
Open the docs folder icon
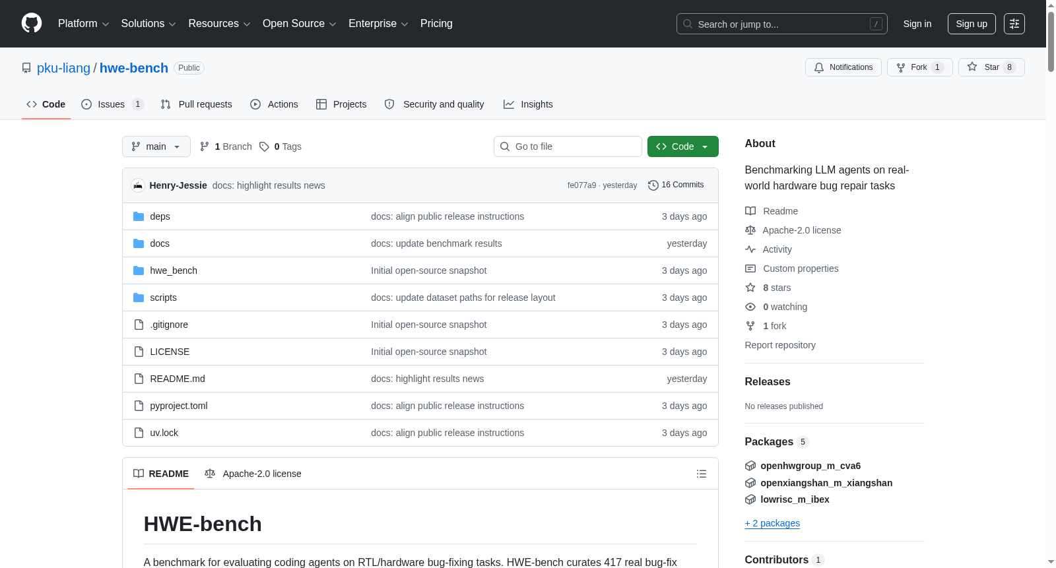(x=139, y=243)
